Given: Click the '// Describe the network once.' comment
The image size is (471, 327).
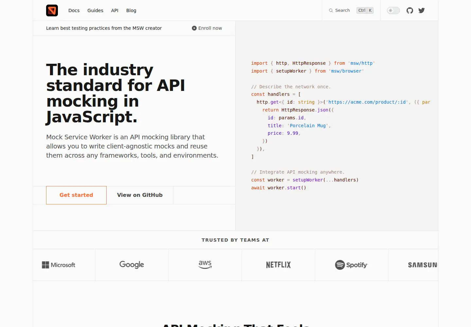Looking at the screenshot, I should point(291,87).
